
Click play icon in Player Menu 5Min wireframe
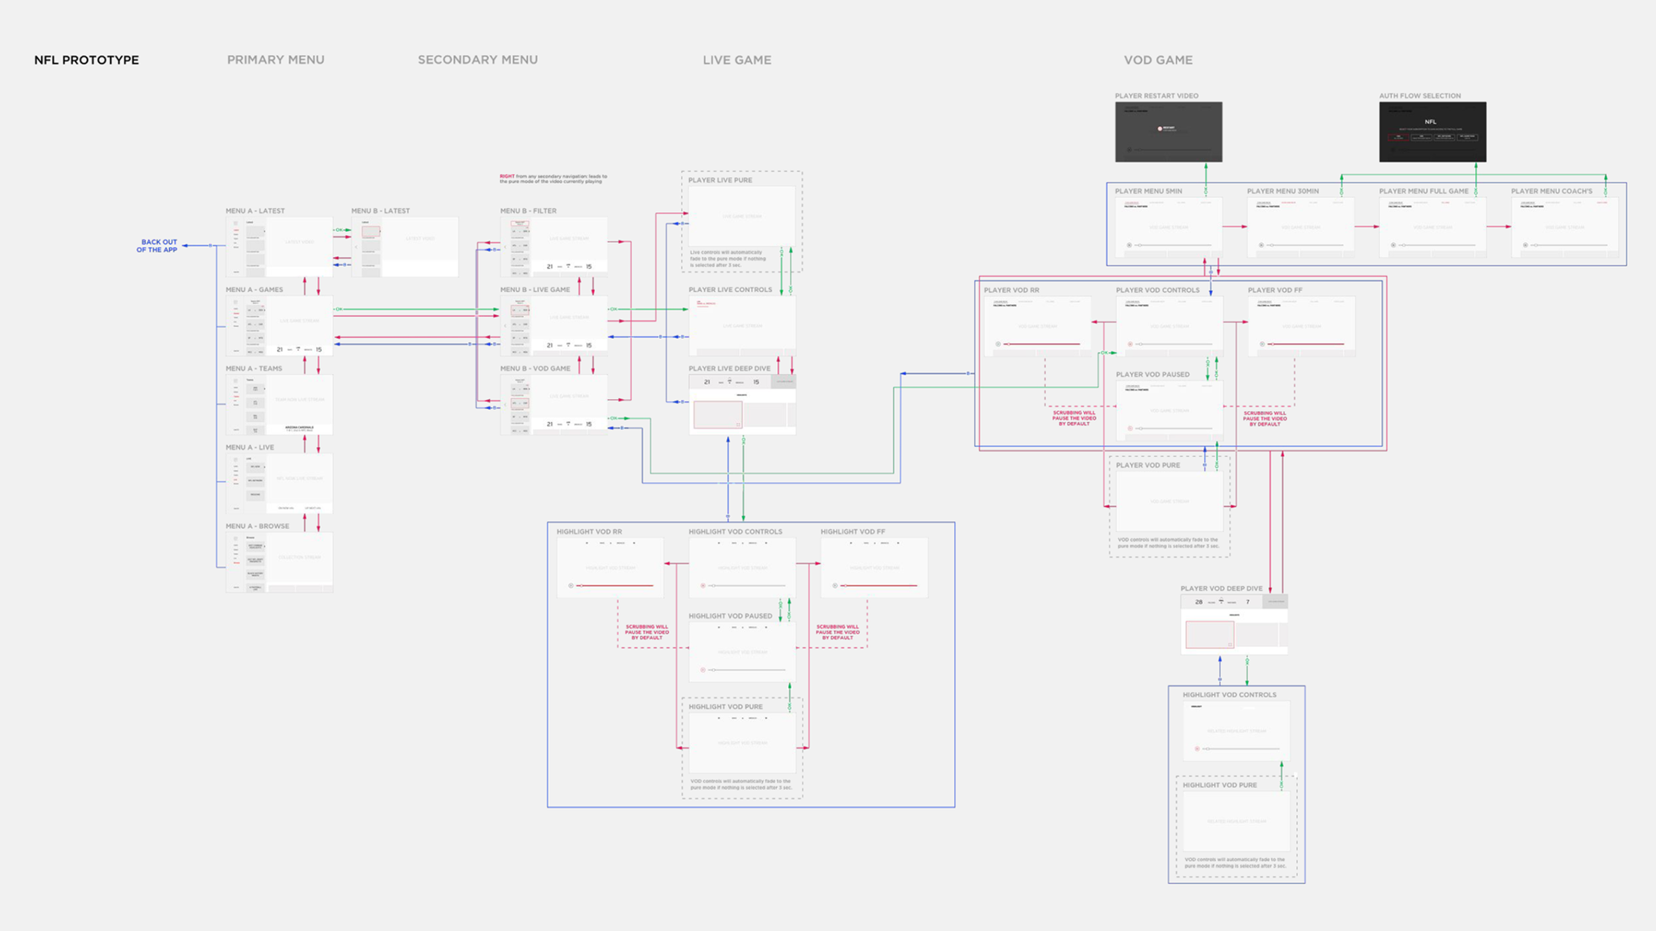point(1129,245)
